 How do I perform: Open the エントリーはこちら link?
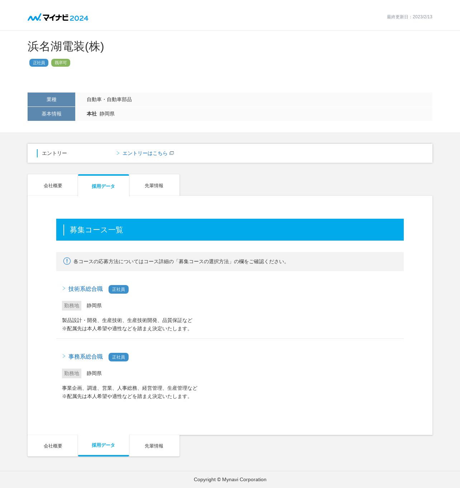click(145, 153)
